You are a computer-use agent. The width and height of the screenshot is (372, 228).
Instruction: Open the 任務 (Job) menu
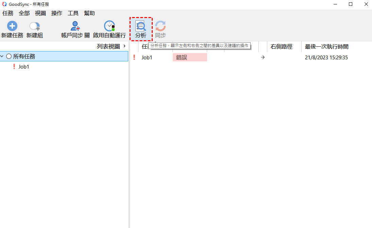8,13
